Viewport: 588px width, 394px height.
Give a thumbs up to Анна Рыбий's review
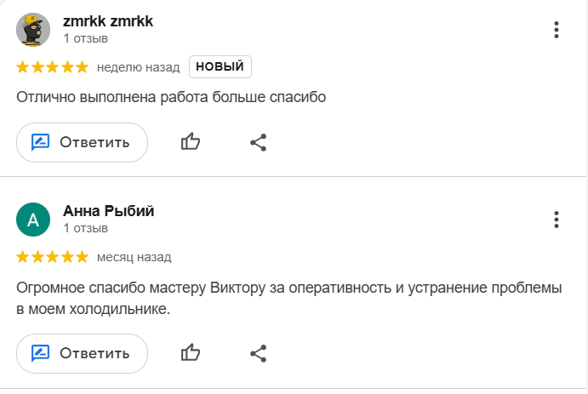191,352
